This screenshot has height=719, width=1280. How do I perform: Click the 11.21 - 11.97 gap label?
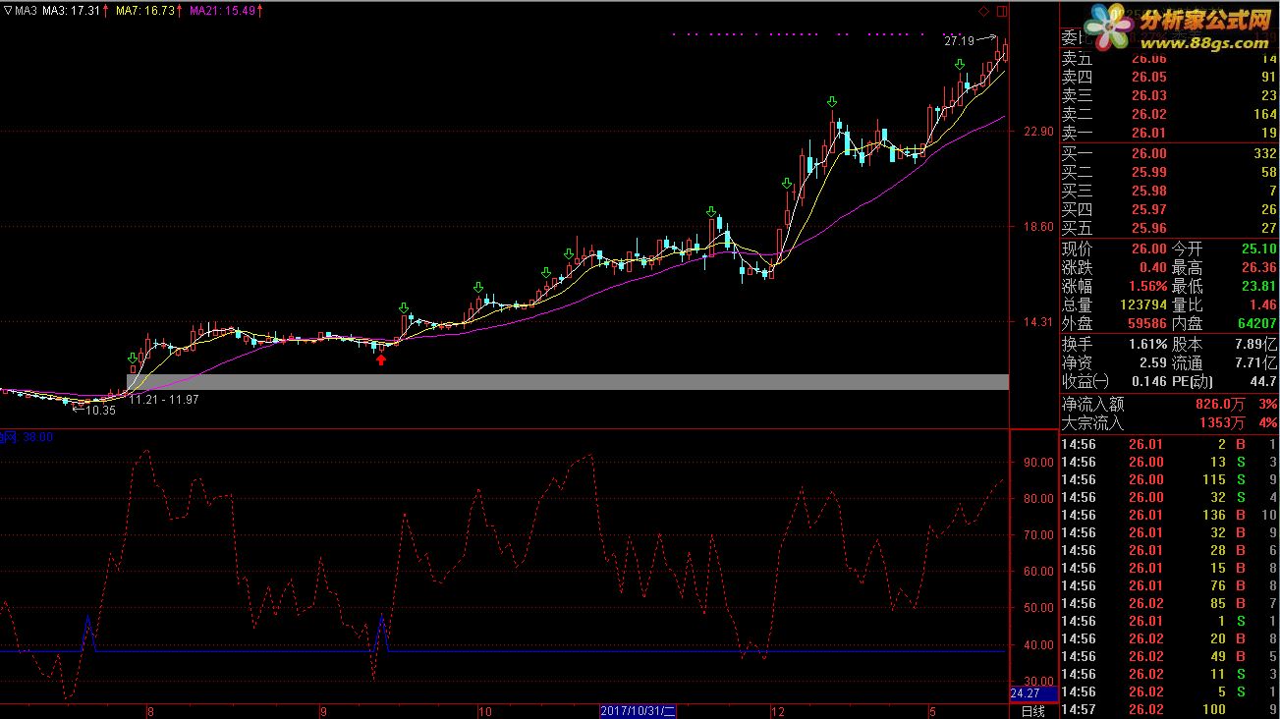click(x=164, y=399)
